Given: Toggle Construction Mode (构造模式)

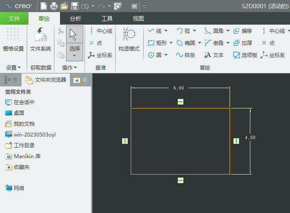Looking at the screenshot, I should tap(129, 39).
